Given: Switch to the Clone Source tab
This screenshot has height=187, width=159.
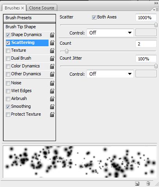Looking at the screenshot, I should click(42, 8).
